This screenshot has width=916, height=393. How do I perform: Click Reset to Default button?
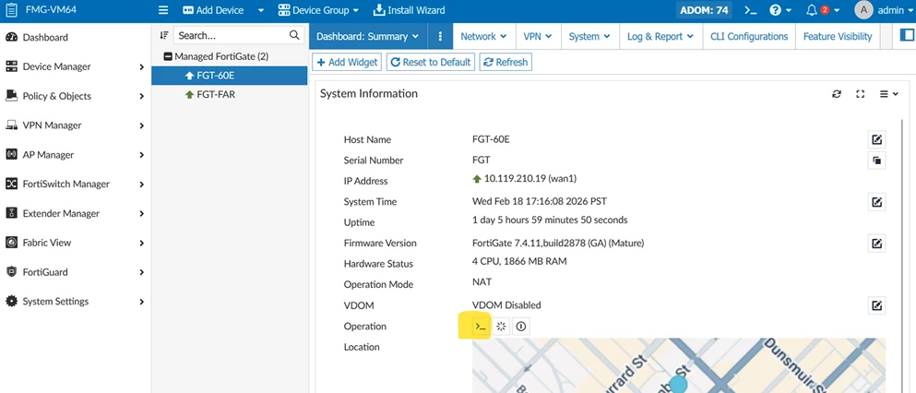click(x=431, y=62)
